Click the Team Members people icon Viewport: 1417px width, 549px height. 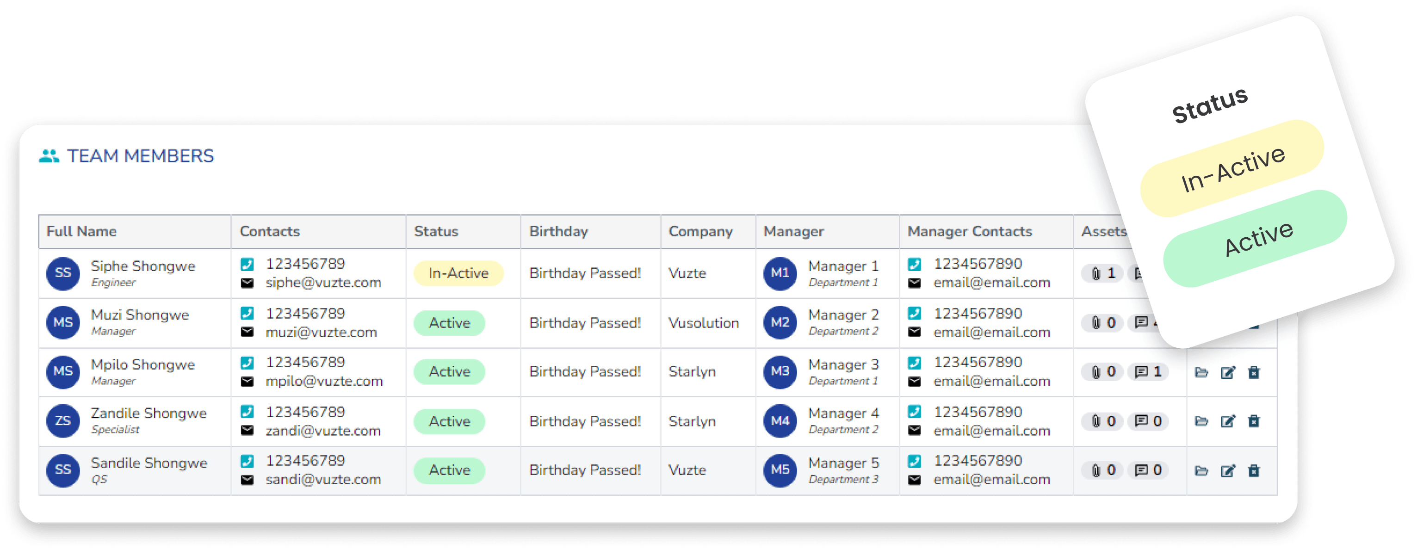coord(49,156)
